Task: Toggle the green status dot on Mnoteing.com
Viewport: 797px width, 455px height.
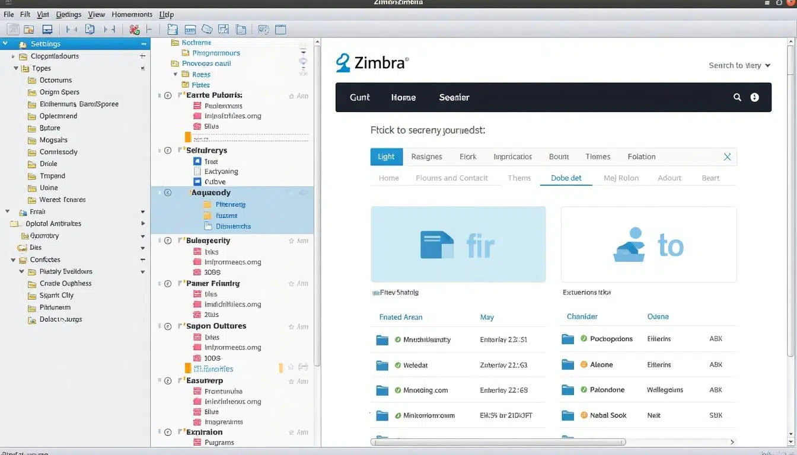Action: (398, 390)
